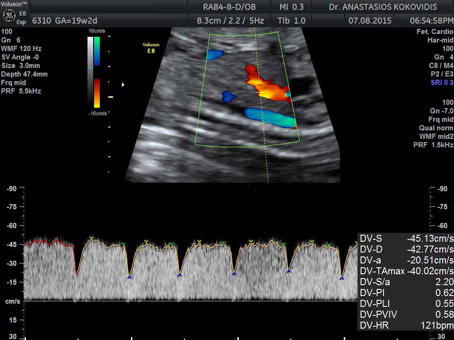Click the -90 label on right velocity axis
The image size is (454, 340).
click(442, 189)
